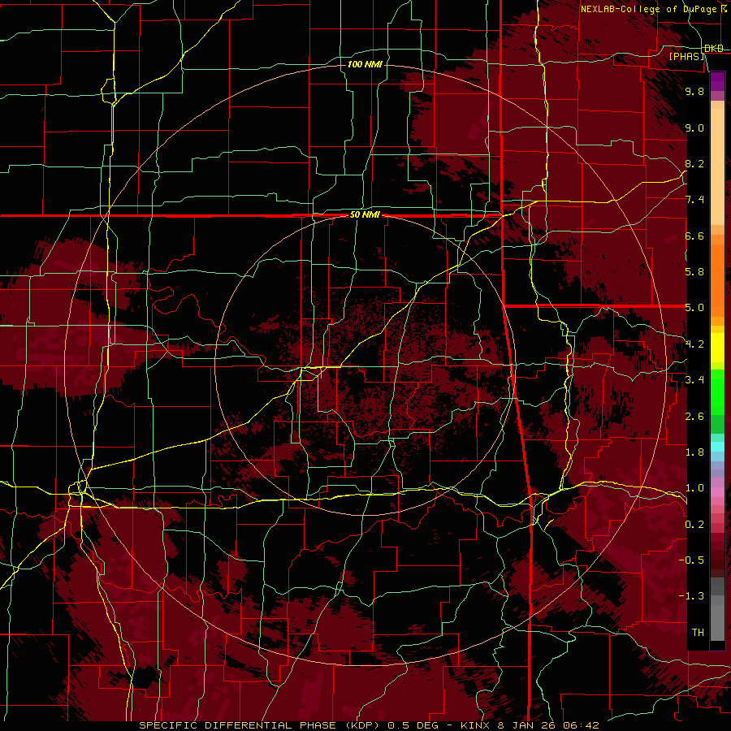Click the 6.6 scale value
The height and width of the screenshot is (731, 731).
pos(694,236)
